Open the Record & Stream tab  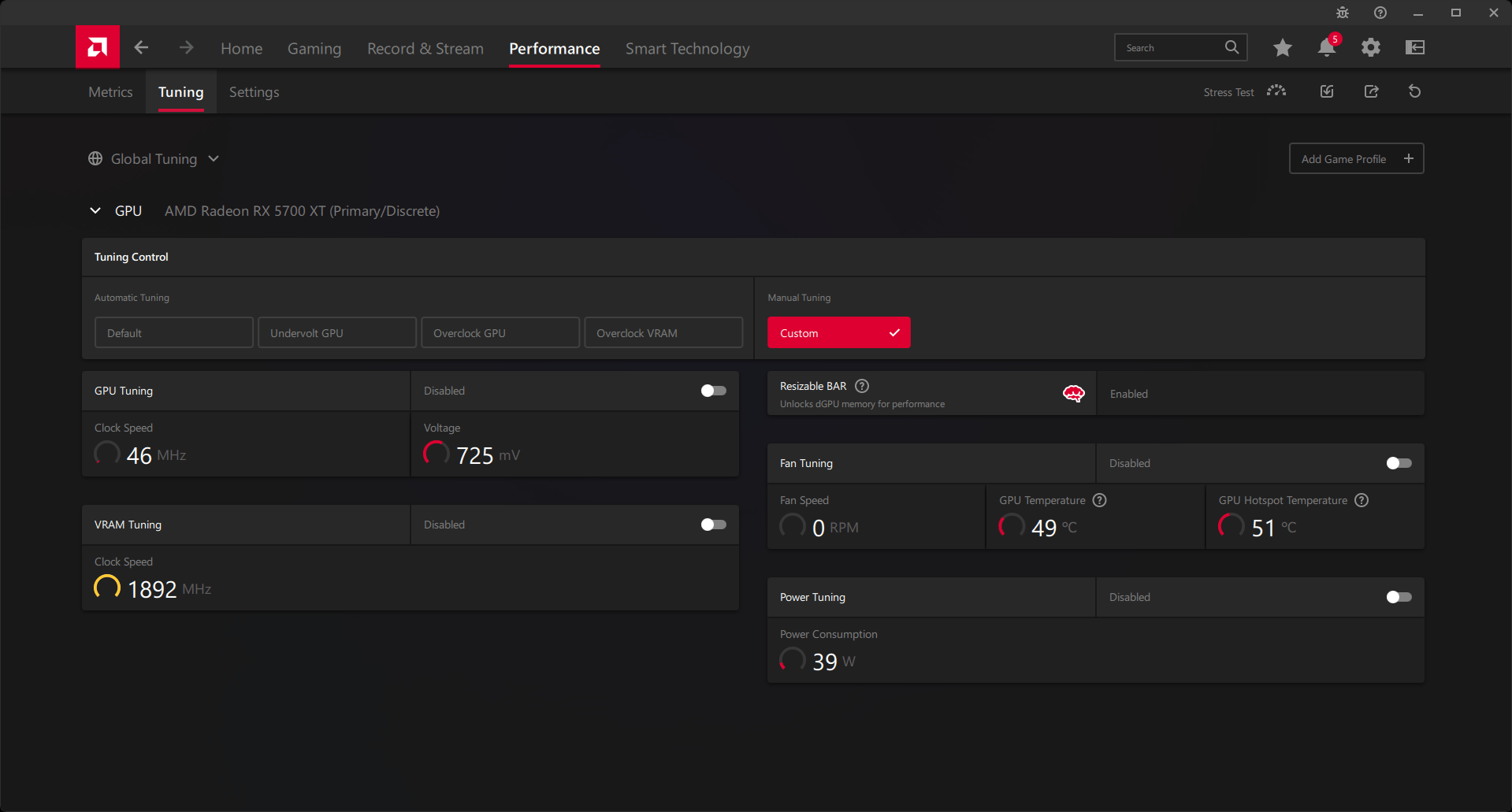click(425, 48)
